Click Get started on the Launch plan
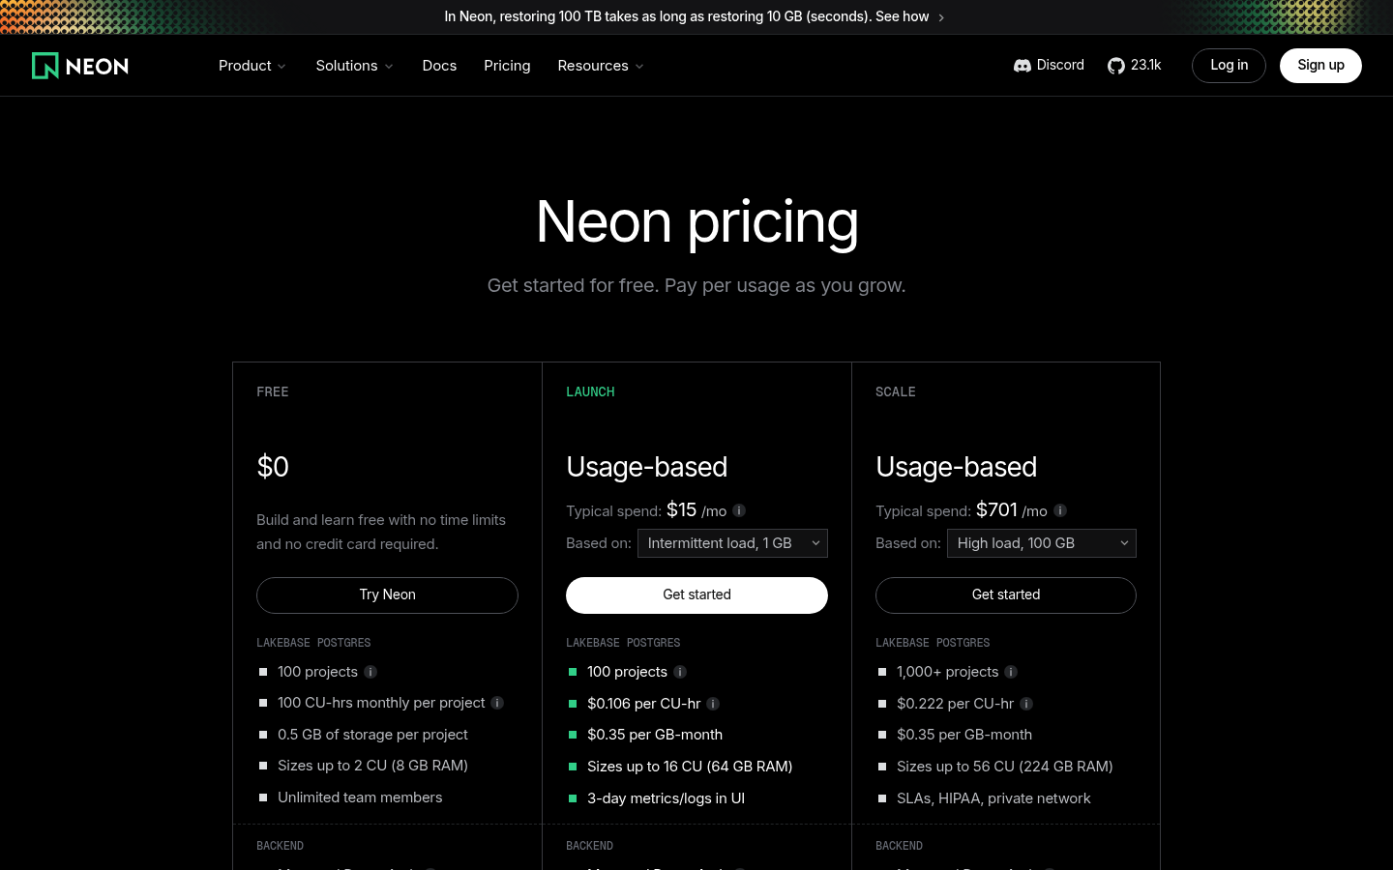Screen dimensions: 1393x870 coord(696,595)
